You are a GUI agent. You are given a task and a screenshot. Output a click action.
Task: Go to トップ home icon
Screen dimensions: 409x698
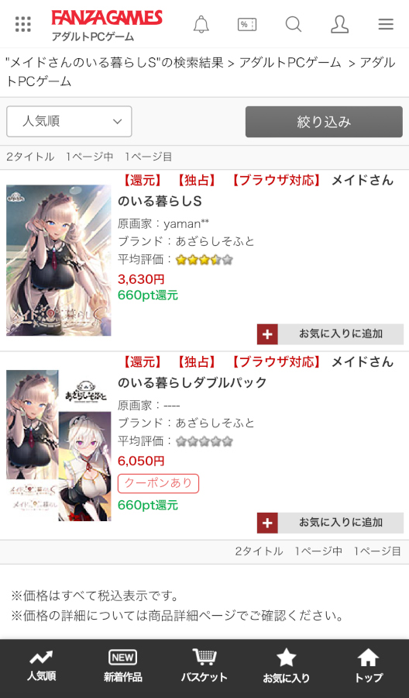pyautogui.click(x=368, y=666)
